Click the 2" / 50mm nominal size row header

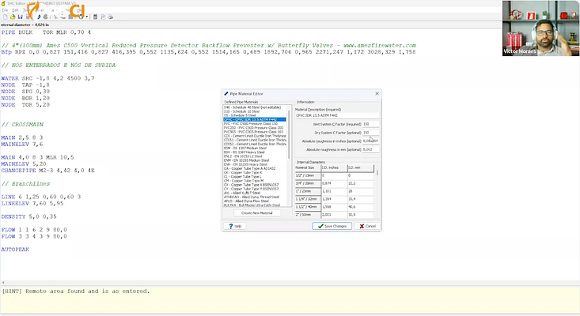[308, 214]
